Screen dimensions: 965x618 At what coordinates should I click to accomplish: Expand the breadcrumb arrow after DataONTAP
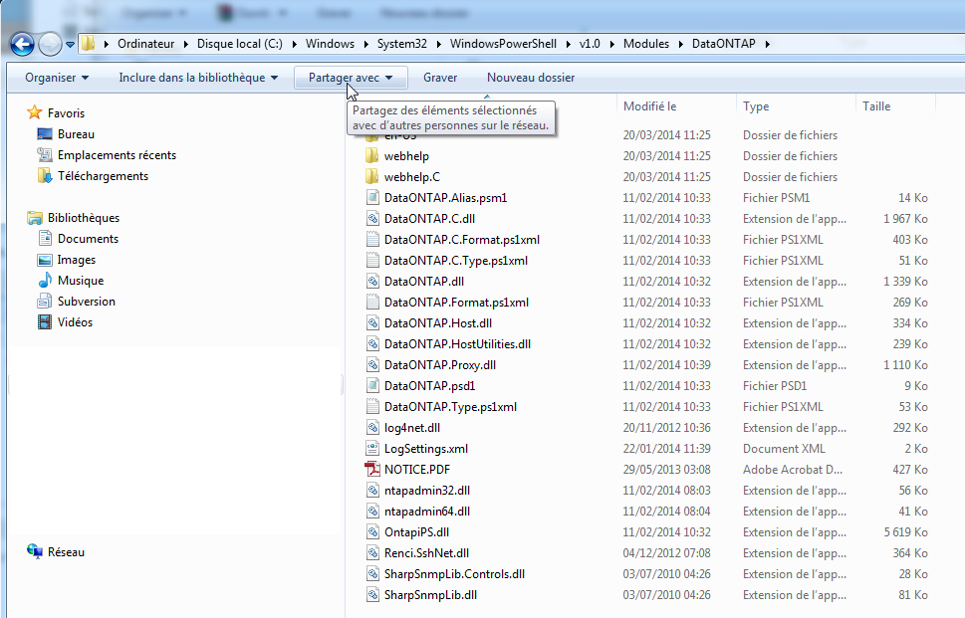click(767, 44)
